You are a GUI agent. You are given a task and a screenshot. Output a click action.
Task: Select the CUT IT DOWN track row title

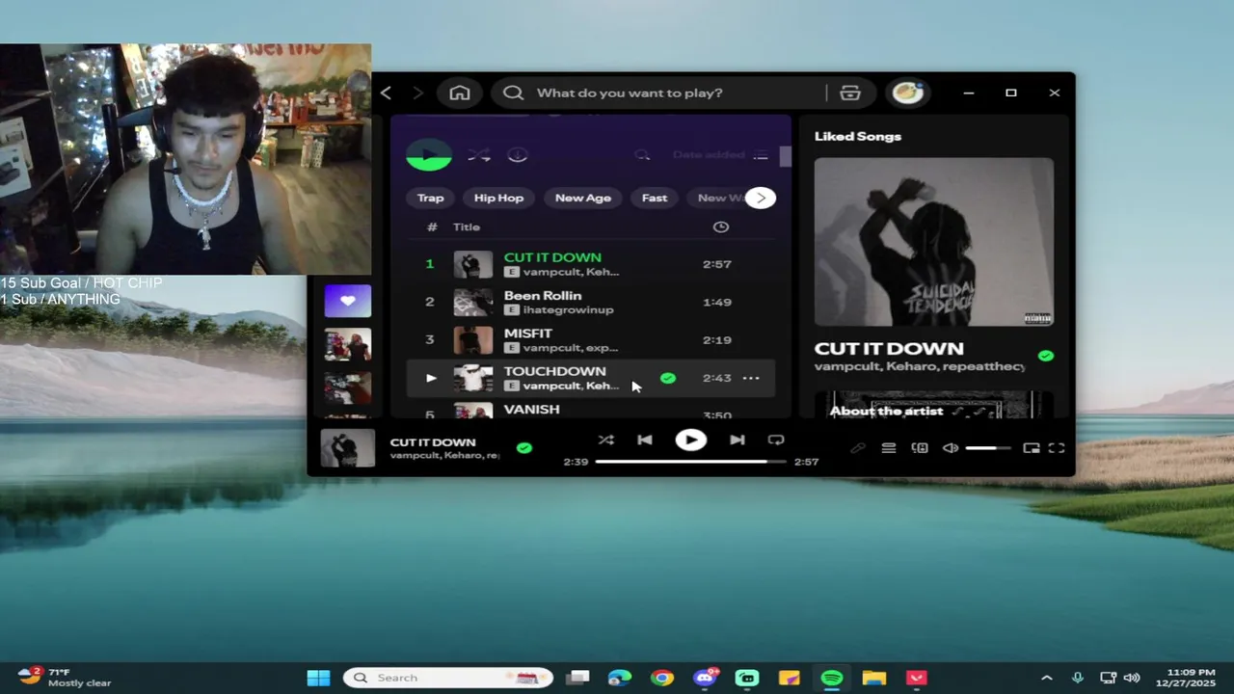point(552,257)
